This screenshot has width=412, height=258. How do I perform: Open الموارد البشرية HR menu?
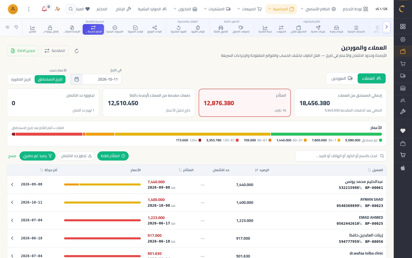click(152, 9)
